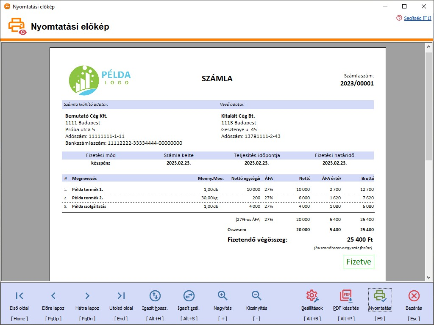Zoom in using the Nagyítás magnifier

[x=223, y=296]
